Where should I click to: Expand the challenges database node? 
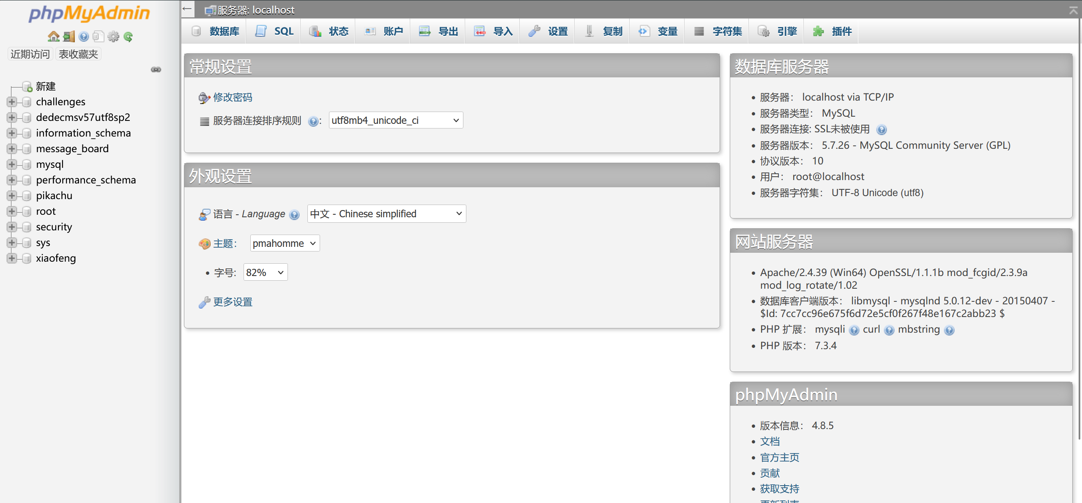[11, 102]
